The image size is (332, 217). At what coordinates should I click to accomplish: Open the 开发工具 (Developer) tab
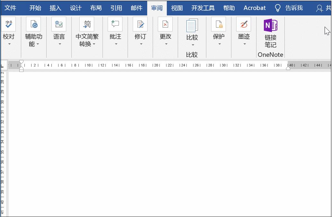coord(203,8)
